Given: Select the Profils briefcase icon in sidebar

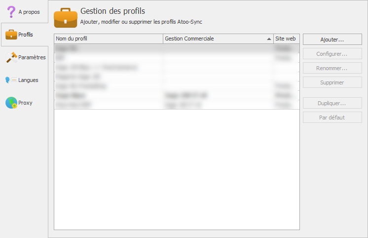Looking at the screenshot, I should coord(11,35).
